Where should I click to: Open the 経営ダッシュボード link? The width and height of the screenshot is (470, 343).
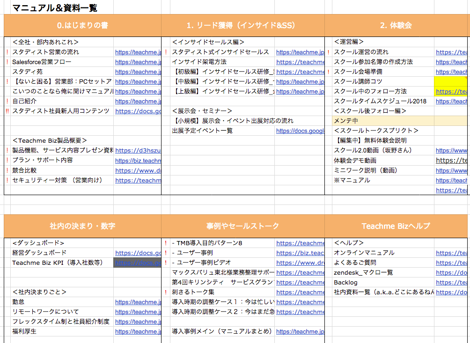pos(138,253)
